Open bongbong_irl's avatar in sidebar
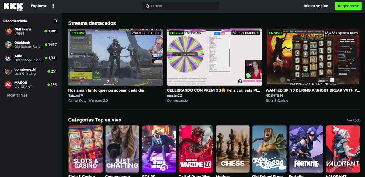 click(x=8, y=71)
